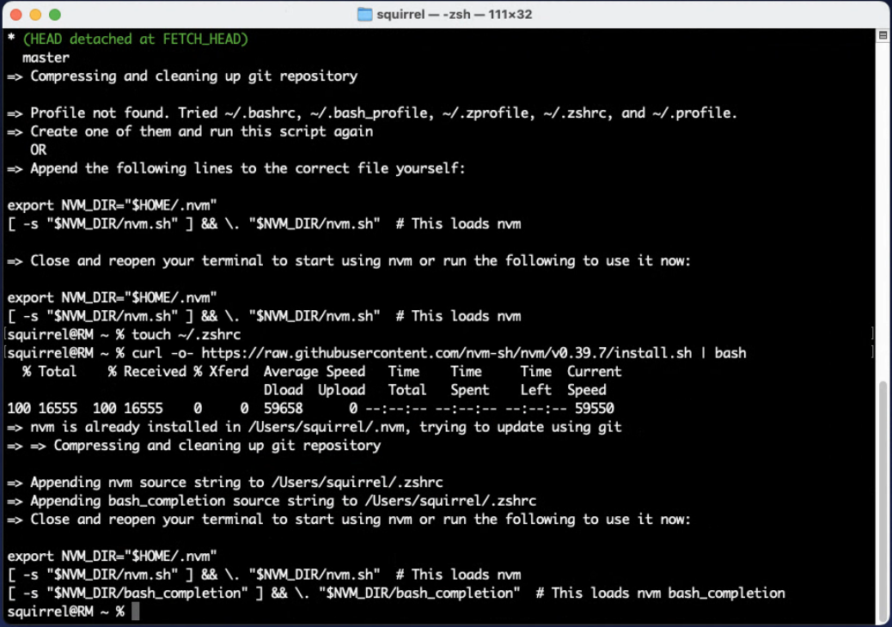Click the vertical scrollbar thumb
Viewport: 892px width, 627px height.
pyautogui.click(x=883, y=498)
